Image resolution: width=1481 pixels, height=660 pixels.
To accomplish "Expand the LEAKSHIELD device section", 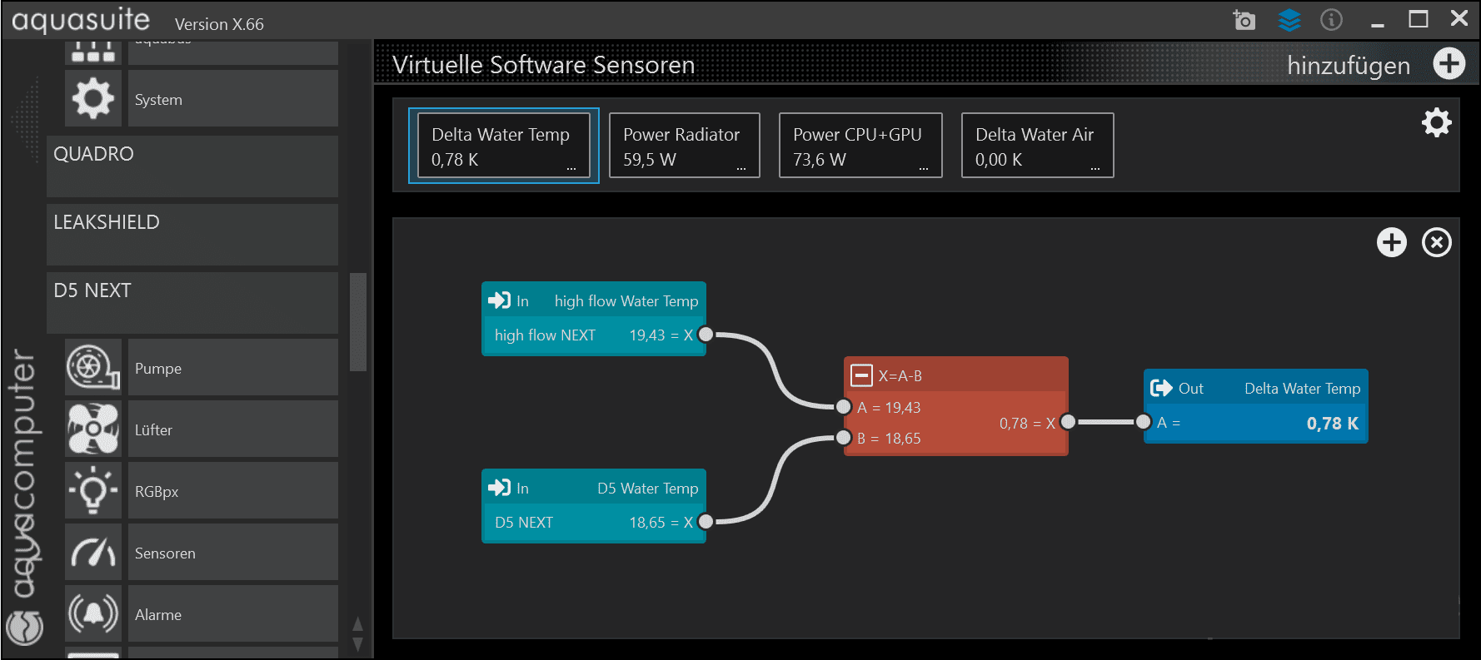I will point(192,235).
